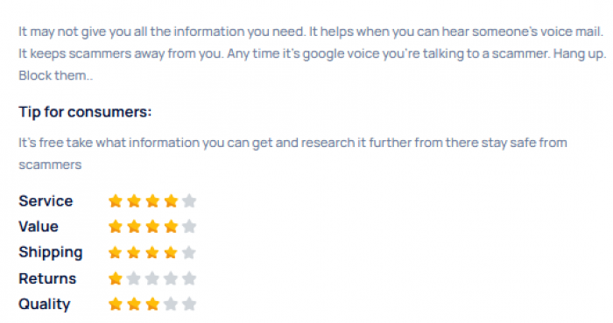Screen dimensions: 613x323
Task: Click the fifth gray star for Quality
Action: [x=189, y=304]
